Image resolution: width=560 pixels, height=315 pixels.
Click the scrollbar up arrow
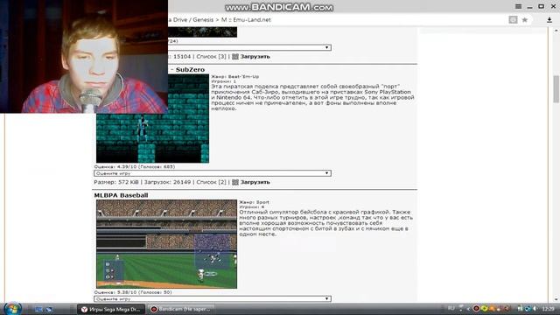[x=556, y=31]
